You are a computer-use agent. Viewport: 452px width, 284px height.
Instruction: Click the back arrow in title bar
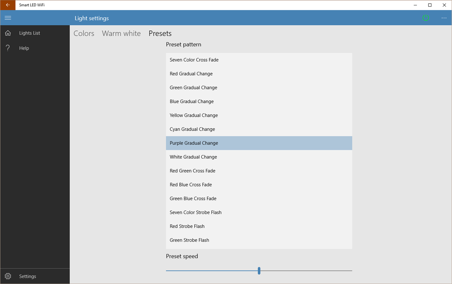click(8, 5)
